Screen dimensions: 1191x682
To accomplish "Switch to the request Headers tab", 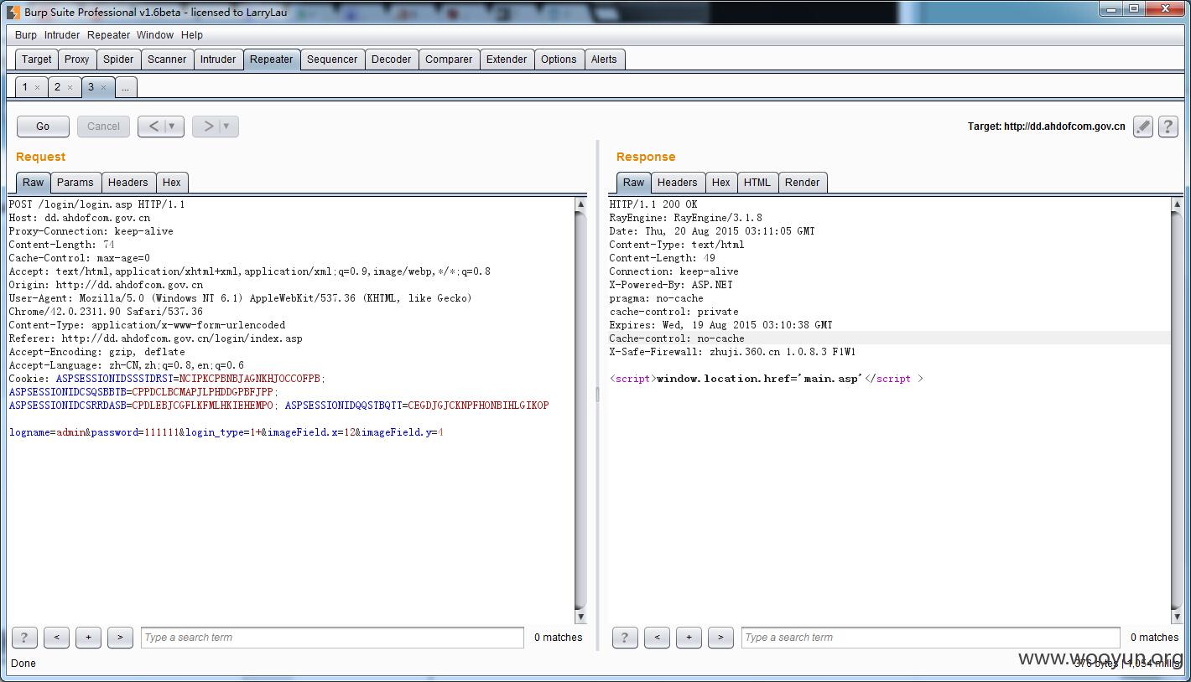I will [128, 183].
